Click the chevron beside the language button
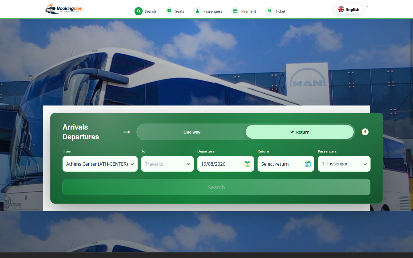Image resolution: width=413 pixels, height=258 pixels. 367,7
